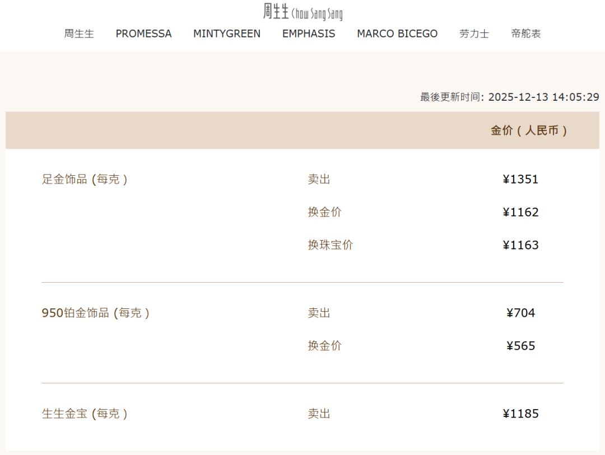Select the 换珠宝价 label
This screenshot has width=605, height=455.
330,245
